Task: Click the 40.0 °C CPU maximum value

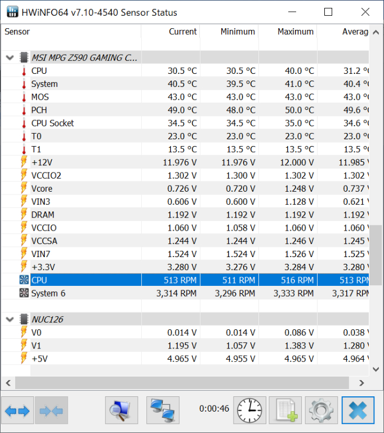Action: click(x=300, y=71)
